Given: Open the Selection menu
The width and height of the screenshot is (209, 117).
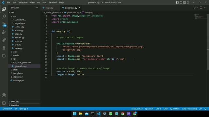Looking at the screenshot, I should pos(23,3).
